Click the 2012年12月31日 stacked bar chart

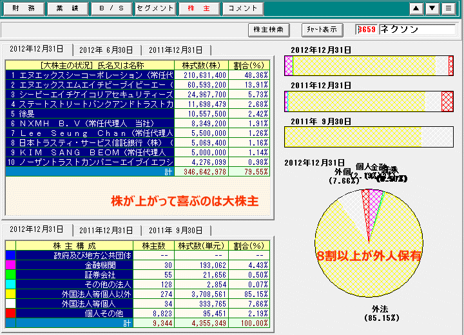pos(369,66)
